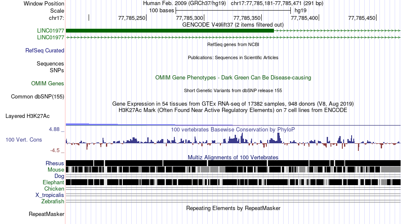Open the 100 Vert. Cons label
401x224 pixels.
tap(24, 140)
